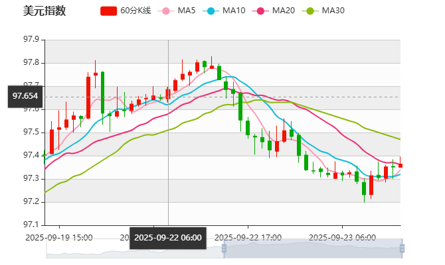Image resolution: width=445 pixels, height=265 pixels.
Task: Click the 97.8 y-axis label
Action: (31, 63)
